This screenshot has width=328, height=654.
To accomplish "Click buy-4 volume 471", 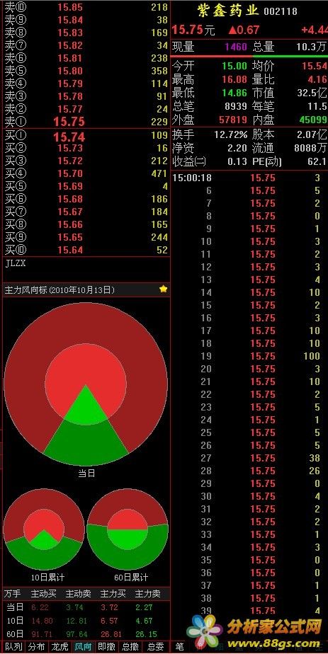I will tap(159, 173).
